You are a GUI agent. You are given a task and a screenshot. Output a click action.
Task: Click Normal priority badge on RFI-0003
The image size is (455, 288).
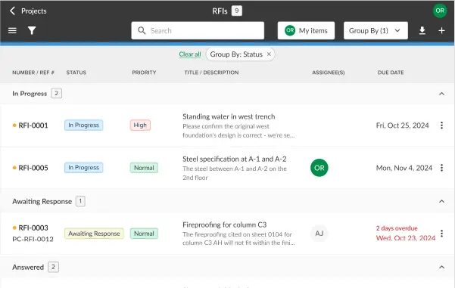point(144,234)
